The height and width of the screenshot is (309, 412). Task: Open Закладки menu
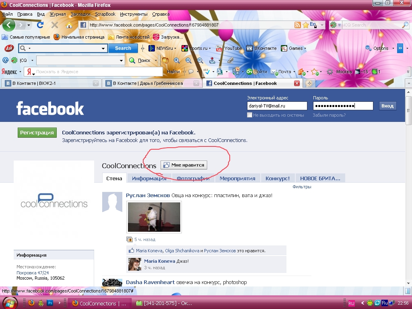pyautogui.click(x=80, y=14)
